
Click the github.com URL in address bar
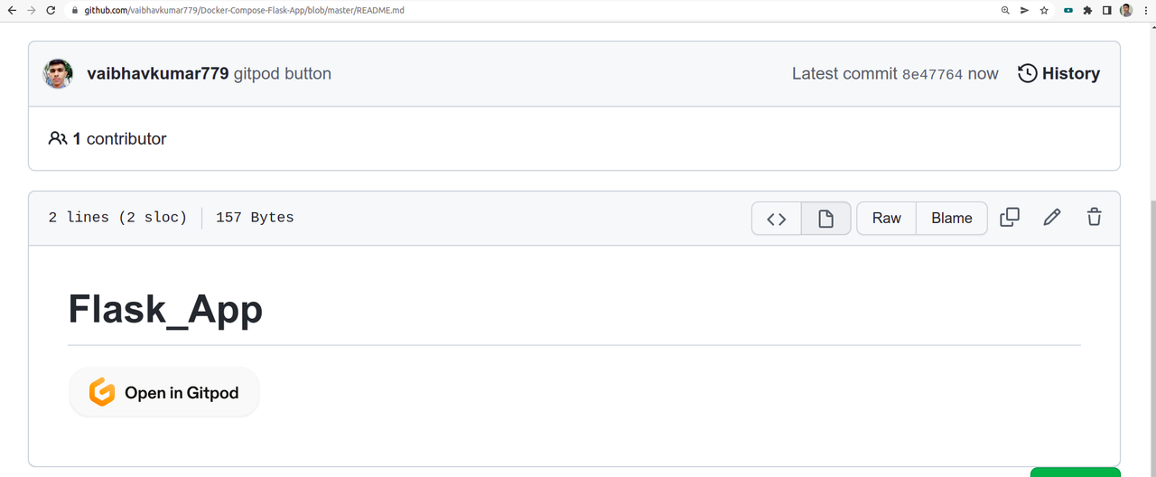[x=246, y=10]
